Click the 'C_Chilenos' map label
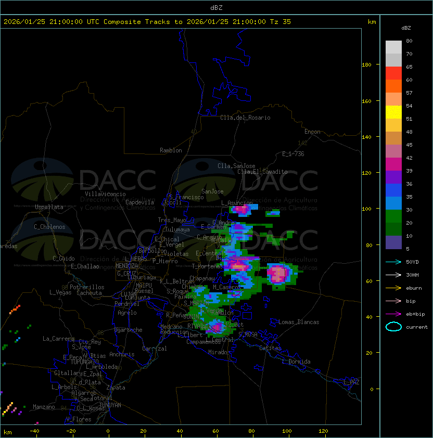This screenshot has height=438, width=433. tap(49, 227)
